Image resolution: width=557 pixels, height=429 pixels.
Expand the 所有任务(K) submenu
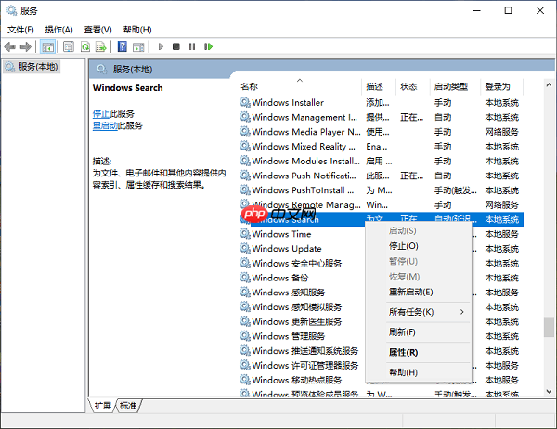(420, 312)
